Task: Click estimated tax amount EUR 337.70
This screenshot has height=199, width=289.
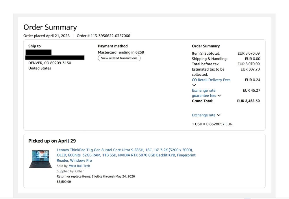Action: [250, 69]
